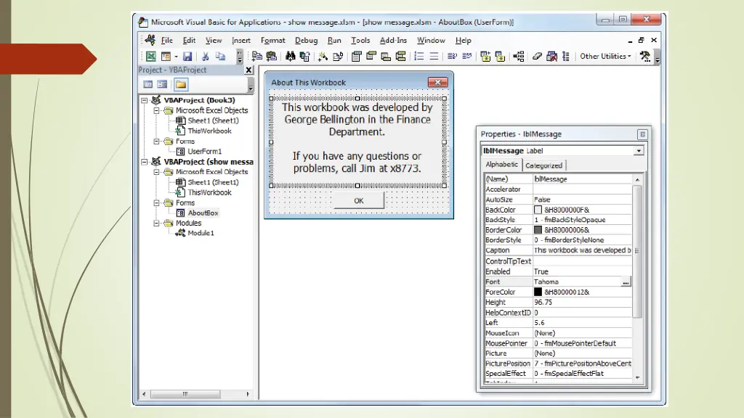This screenshot has height=418, width=744.
Task: Open the Window menu
Action: [x=431, y=41]
